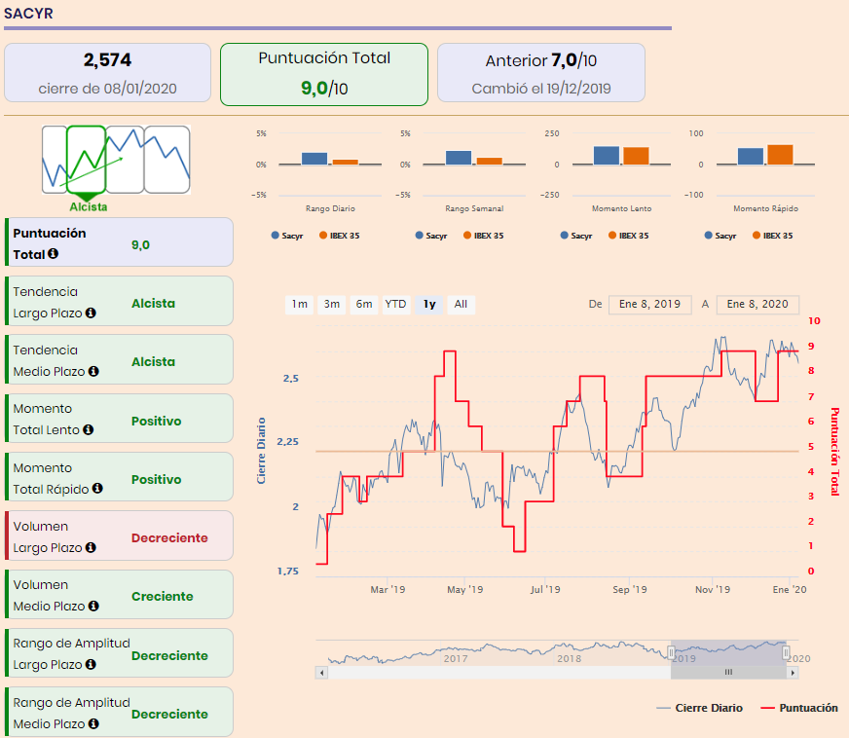This screenshot has width=849, height=738.
Task: Toggle Sacyr legend in Rango Semanal chart
Action: tap(431, 236)
